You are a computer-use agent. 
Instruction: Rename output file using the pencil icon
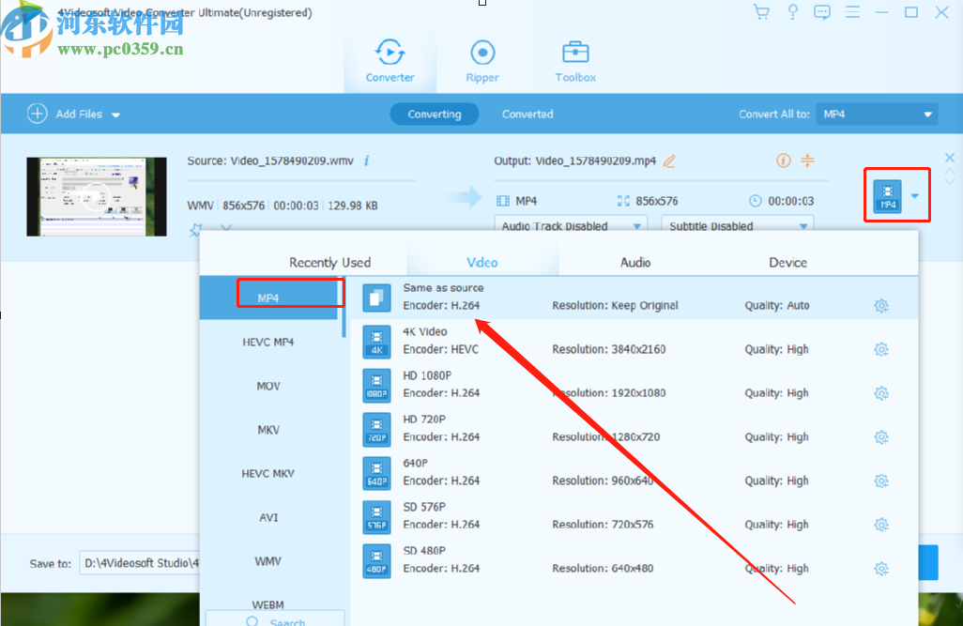point(669,160)
